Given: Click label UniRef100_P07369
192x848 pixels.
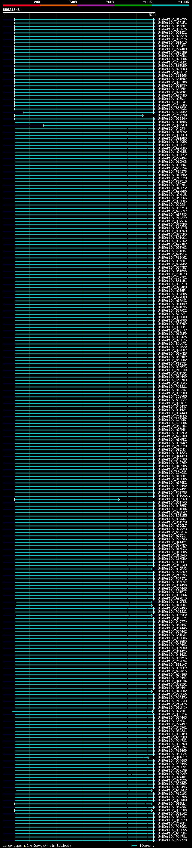Looking at the screenshot, I should click(172, 572).
